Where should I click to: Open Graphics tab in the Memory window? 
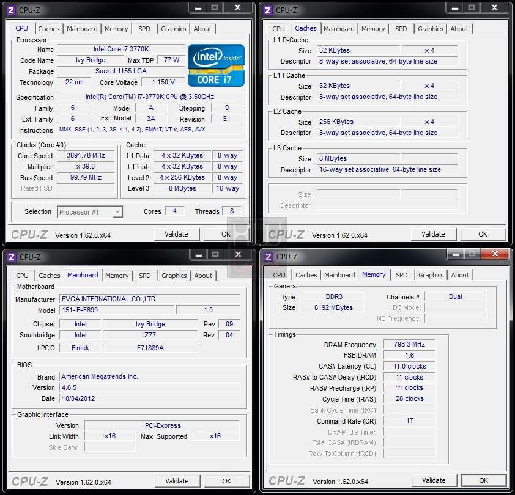click(431, 275)
